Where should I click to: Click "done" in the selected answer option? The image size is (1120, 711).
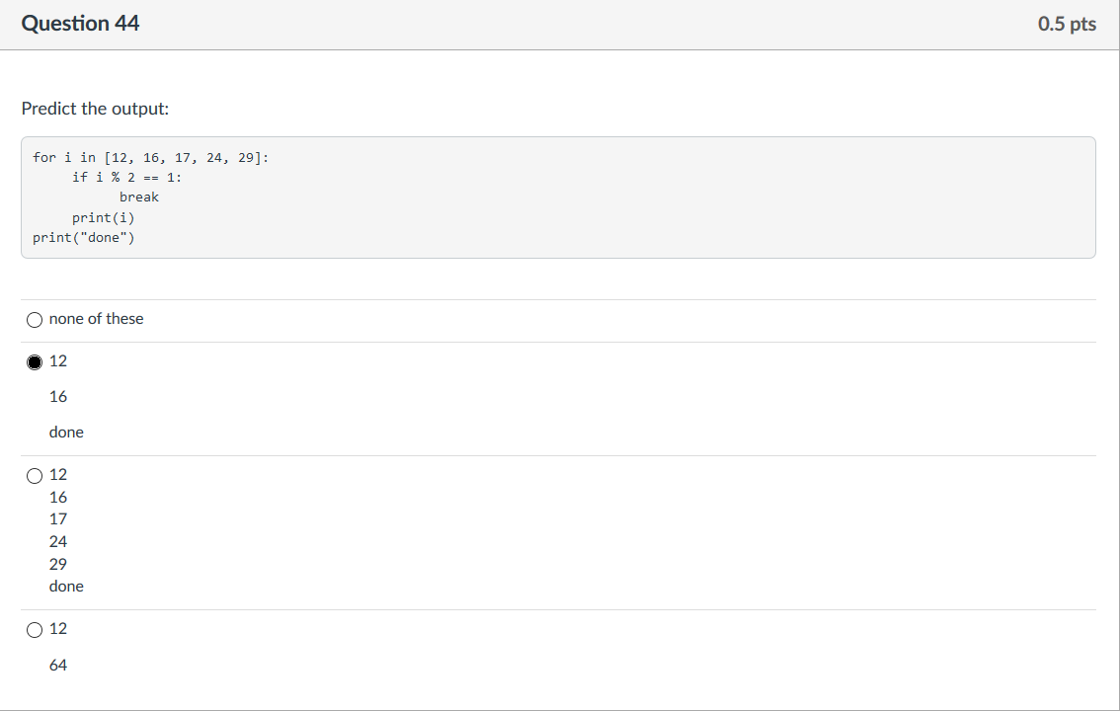pos(66,433)
